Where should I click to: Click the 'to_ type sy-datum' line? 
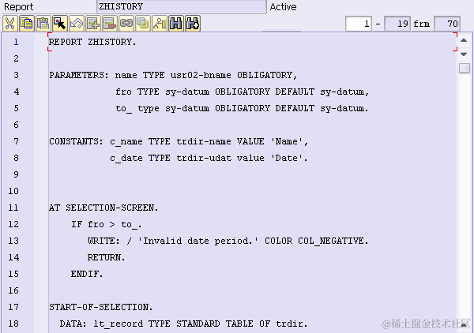tap(243, 108)
